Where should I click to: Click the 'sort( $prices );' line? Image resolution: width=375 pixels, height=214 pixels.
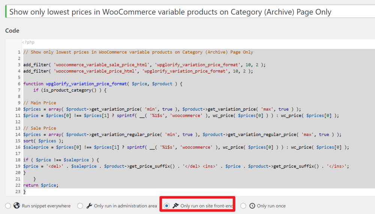(43, 141)
